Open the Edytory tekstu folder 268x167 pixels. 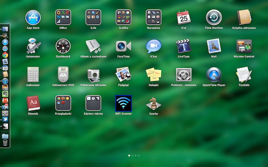click(x=93, y=103)
